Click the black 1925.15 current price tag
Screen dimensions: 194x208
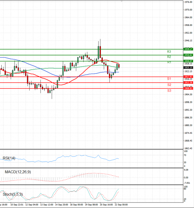188,68
